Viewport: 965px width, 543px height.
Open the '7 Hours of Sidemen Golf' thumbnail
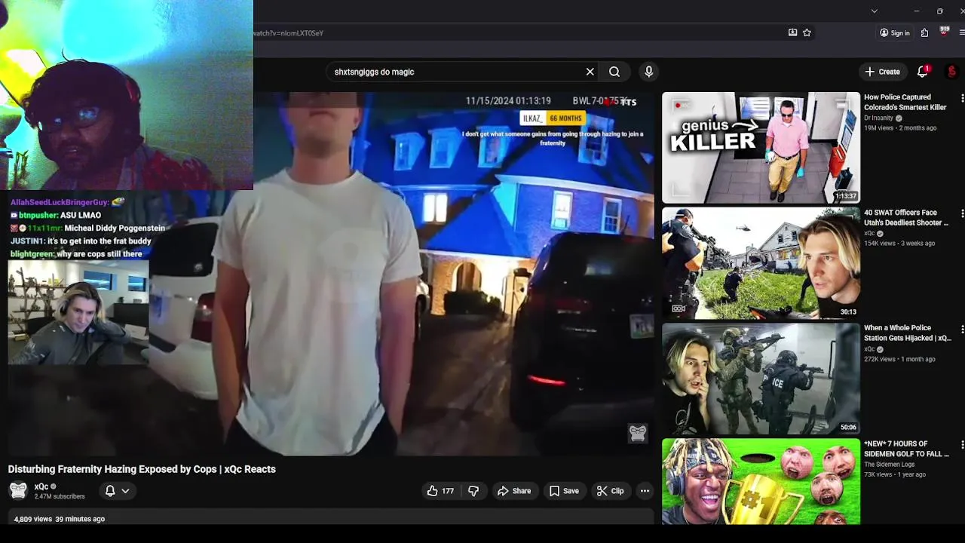(x=761, y=482)
